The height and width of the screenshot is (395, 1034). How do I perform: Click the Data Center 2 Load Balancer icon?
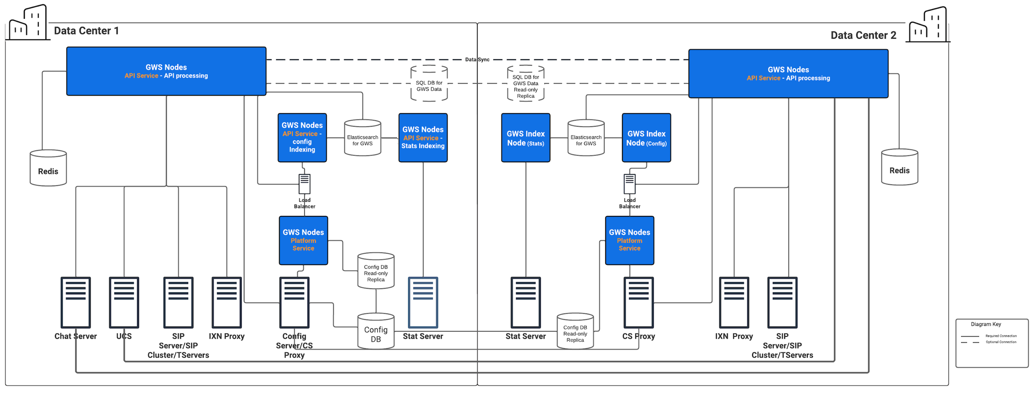coord(630,184)
